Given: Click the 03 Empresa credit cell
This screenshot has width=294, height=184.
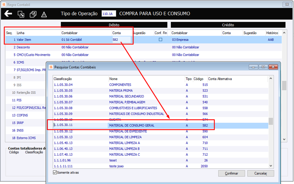Looking at the screenshot, I should pyautogui.click(x=180, y=40).
